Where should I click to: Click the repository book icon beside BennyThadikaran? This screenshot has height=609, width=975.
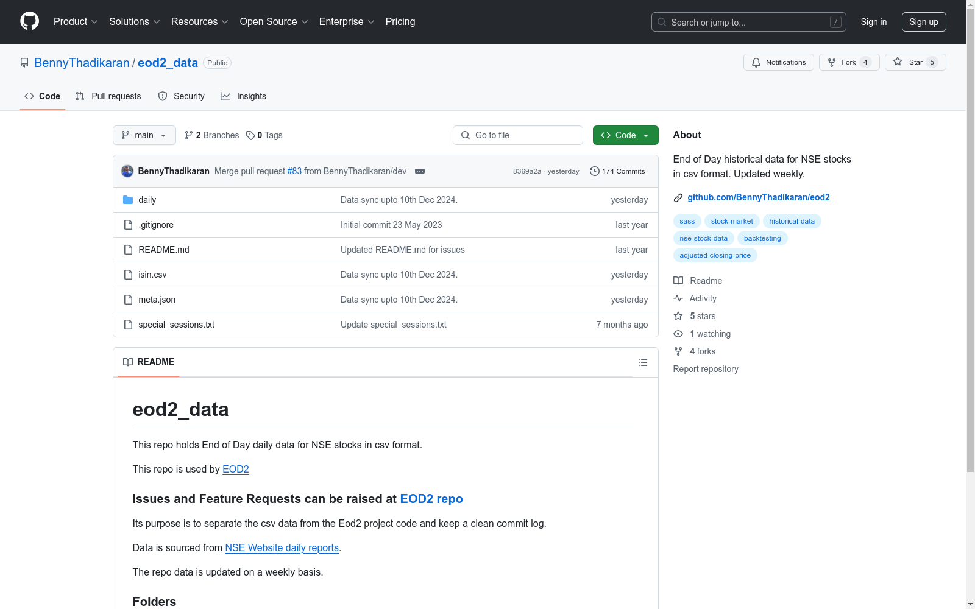(24, 63)
